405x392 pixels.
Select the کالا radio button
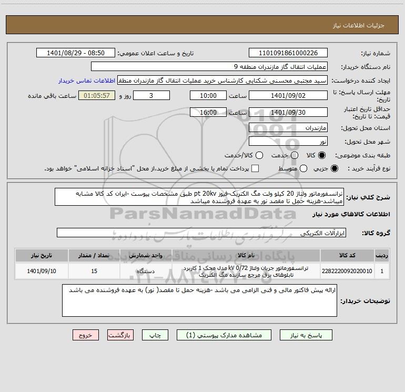(x=322, y=155)
